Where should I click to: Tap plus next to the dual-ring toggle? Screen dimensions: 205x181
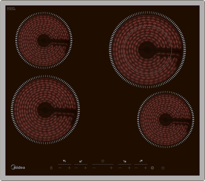(x=145, y=168)
